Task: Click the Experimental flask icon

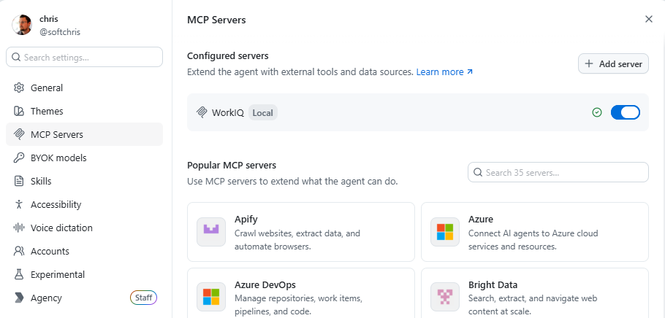Action: coord(19,274)
